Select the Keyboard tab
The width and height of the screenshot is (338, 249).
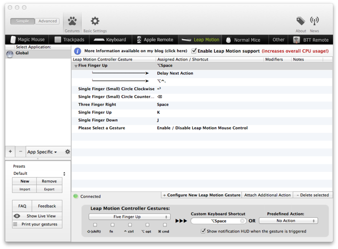[110, 40]
